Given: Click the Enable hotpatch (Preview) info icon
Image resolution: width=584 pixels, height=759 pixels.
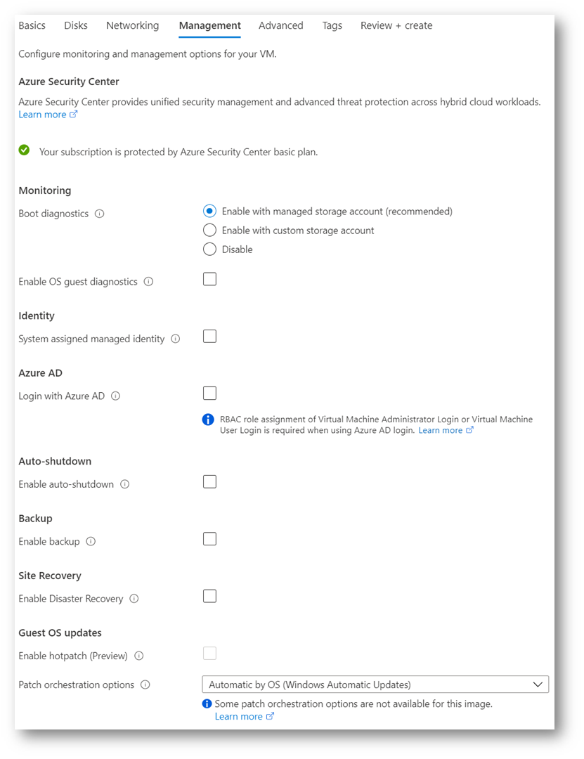Looking at the screenshot, I should point(139,655).
